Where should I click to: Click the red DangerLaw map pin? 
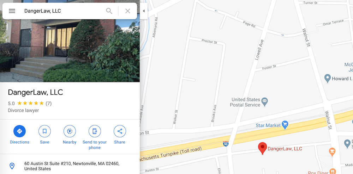tap(262, 148)
